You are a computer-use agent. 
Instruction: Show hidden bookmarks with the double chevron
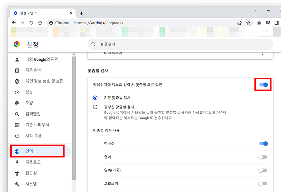point(266,31)
